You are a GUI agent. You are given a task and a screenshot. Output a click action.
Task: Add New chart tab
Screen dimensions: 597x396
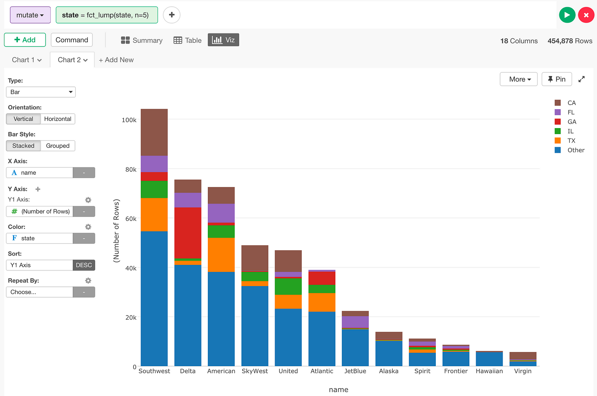coord(116,60)
